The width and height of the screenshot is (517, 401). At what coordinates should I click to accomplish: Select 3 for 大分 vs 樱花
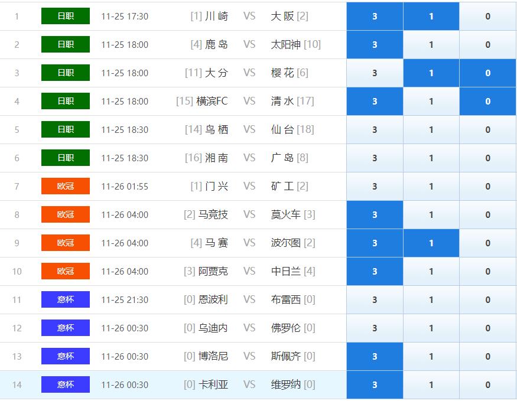pos(375,73)
